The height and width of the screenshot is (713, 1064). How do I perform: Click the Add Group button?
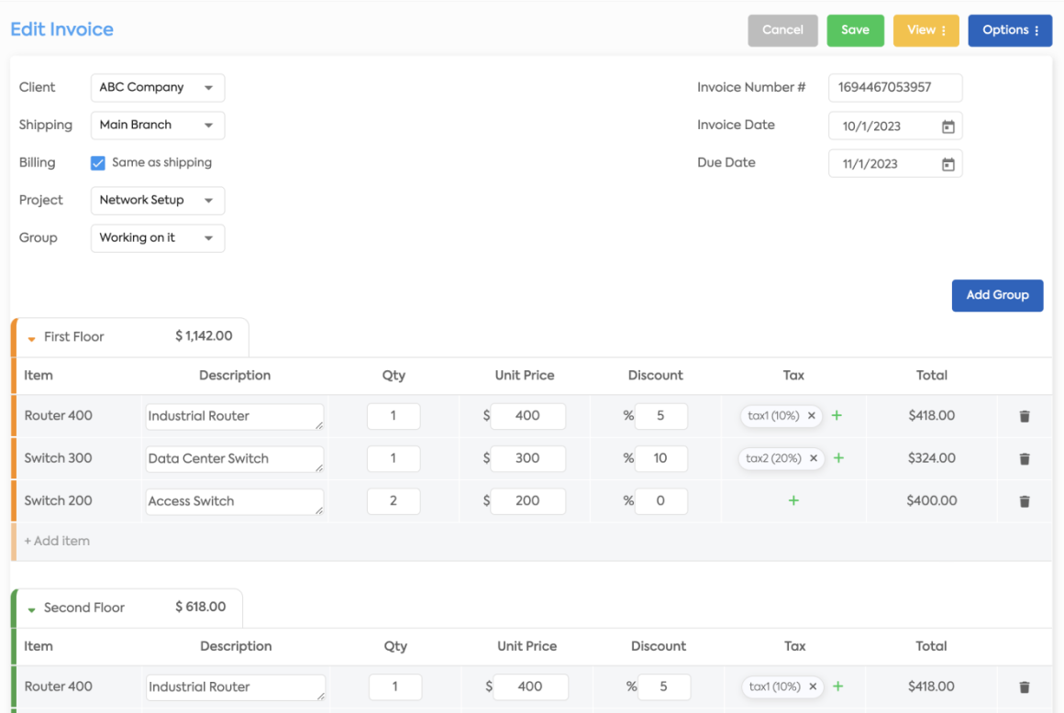(x=997, y=295)
